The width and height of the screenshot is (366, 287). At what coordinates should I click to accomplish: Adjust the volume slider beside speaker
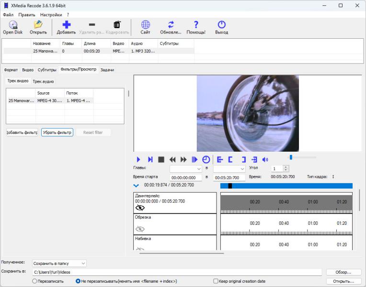291,157
